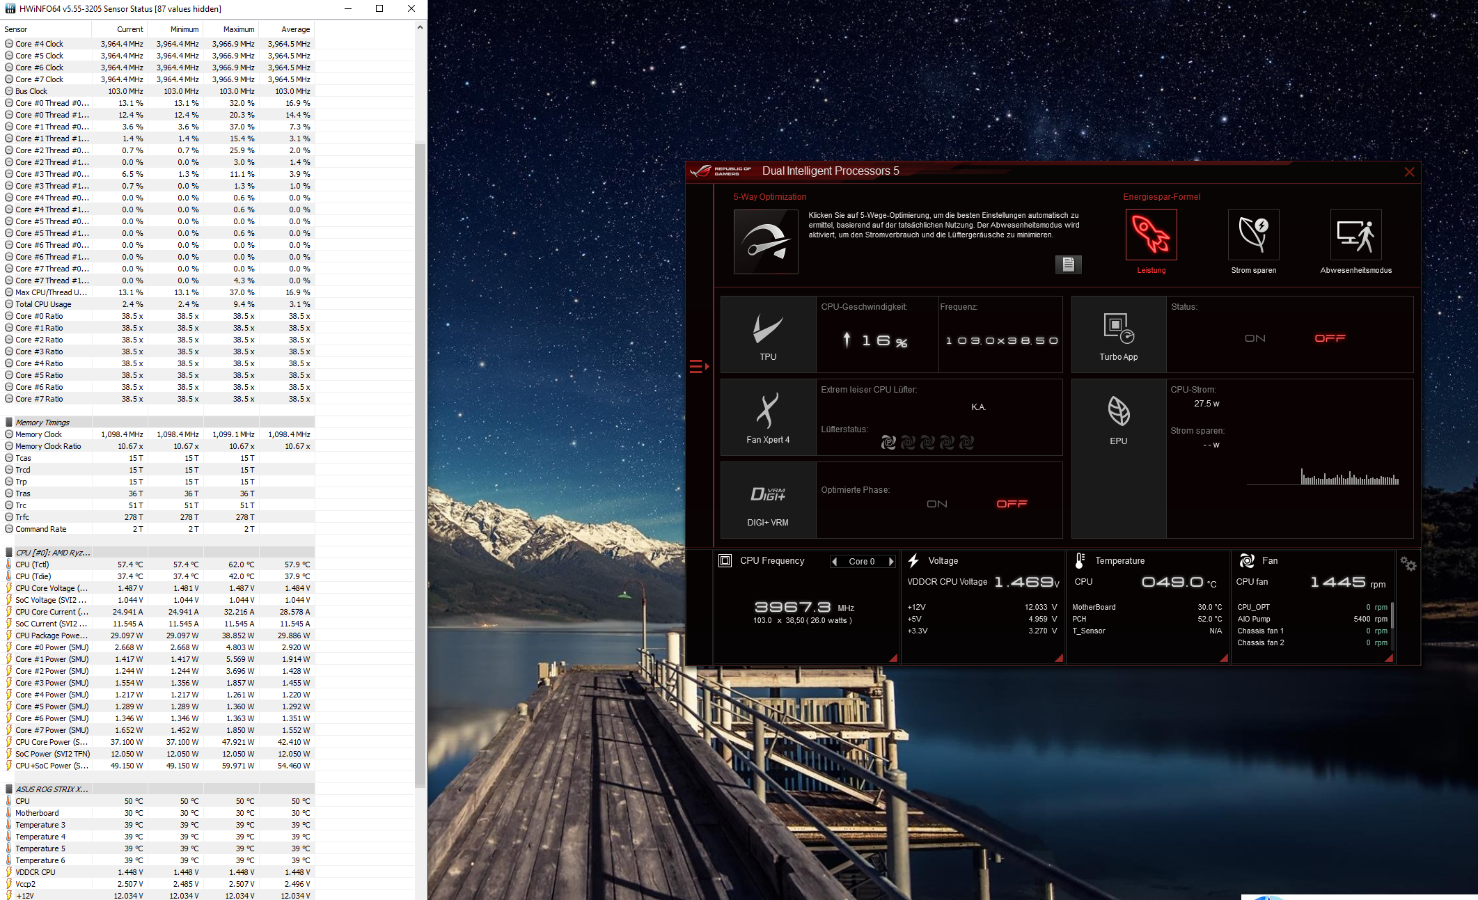The image size is (1478, 900).
Task: Open the Turbo App tile
Action: 1118,335
